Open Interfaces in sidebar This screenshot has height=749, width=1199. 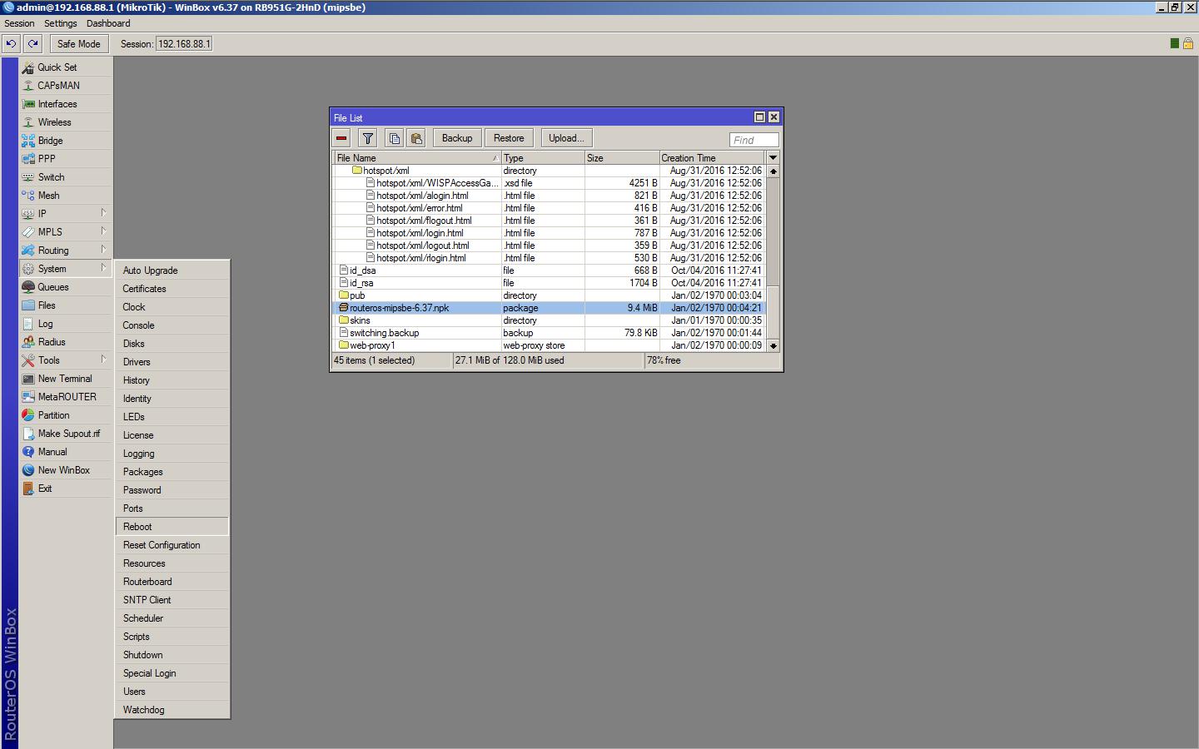click(x=66, y=104)
